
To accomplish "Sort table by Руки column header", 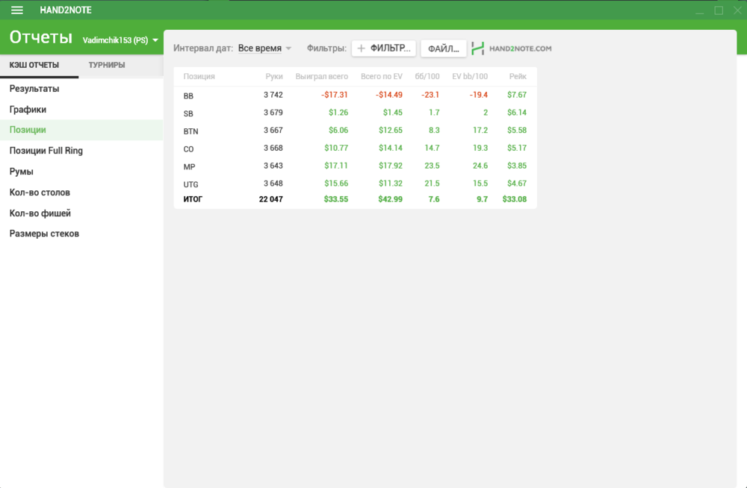I will pos(274,76).
